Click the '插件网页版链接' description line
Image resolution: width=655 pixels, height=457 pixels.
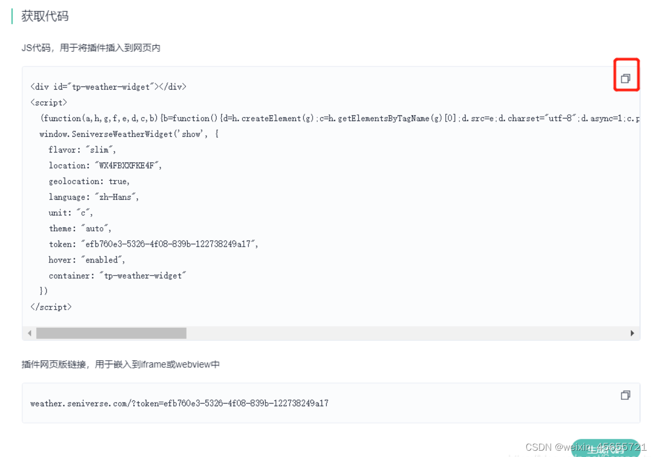[120, 364]
